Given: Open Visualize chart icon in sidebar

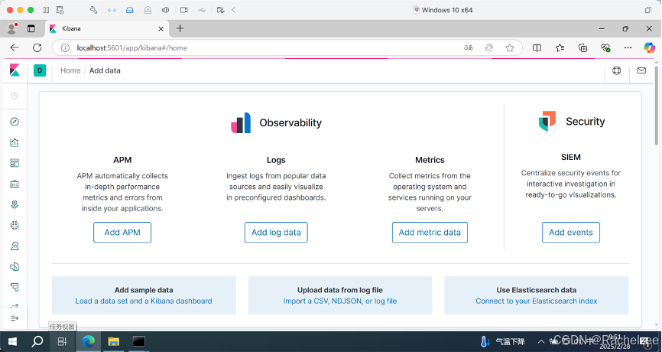Looking at the screenshot, I should [15, 142].
